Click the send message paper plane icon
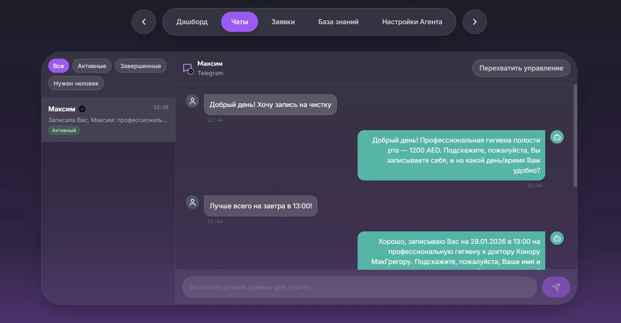The height and width of the screenshot is (323, 621). pos(556,287)
